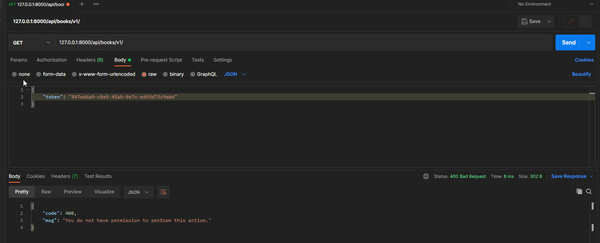Search the response with the magnifier icon
Viewport: 600px width, 243px height.
click(x=589, y=191)
